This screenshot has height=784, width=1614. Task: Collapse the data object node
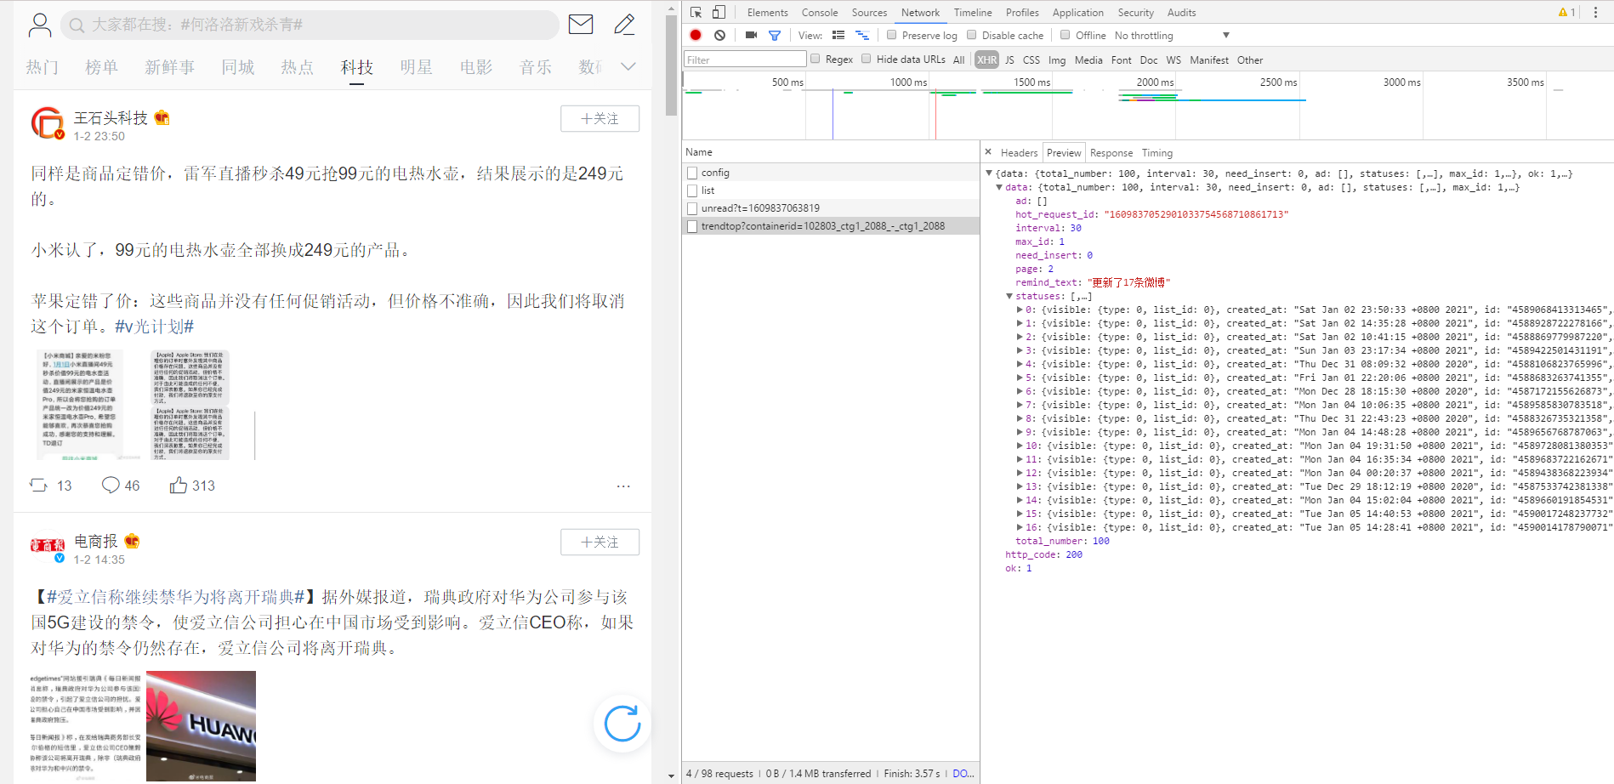pyautogui.click(x=999, y=187)
